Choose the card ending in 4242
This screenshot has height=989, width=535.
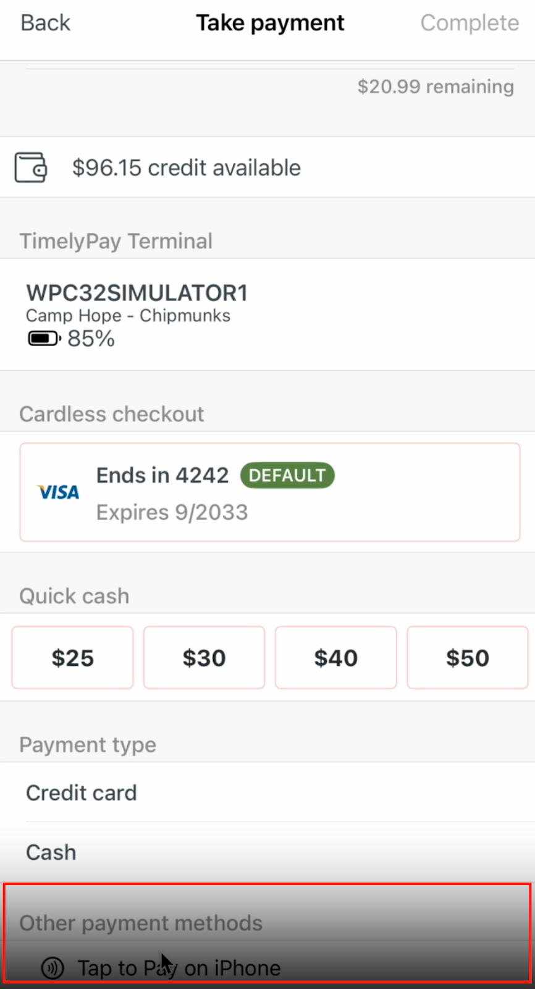pos(270,492)
